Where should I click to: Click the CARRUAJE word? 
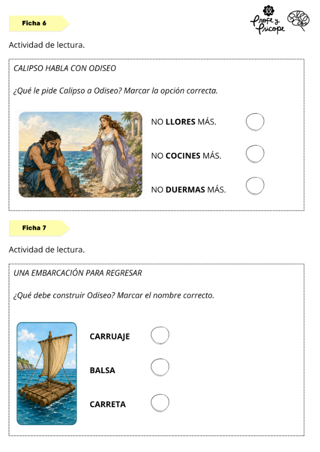[x=110, y=337]
